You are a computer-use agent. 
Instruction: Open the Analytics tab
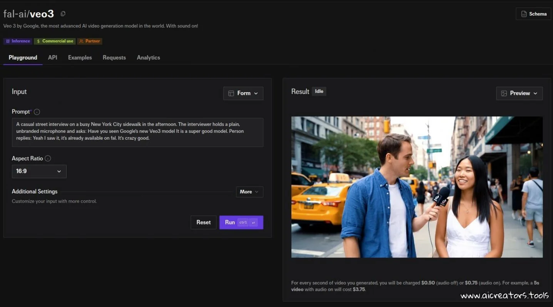[x=149, y=58]
